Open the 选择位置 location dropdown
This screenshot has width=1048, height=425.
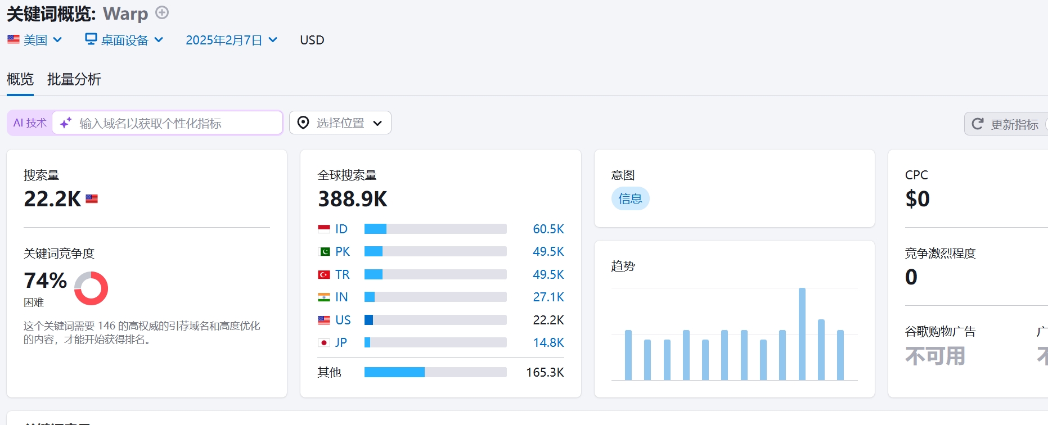point(340,123)
